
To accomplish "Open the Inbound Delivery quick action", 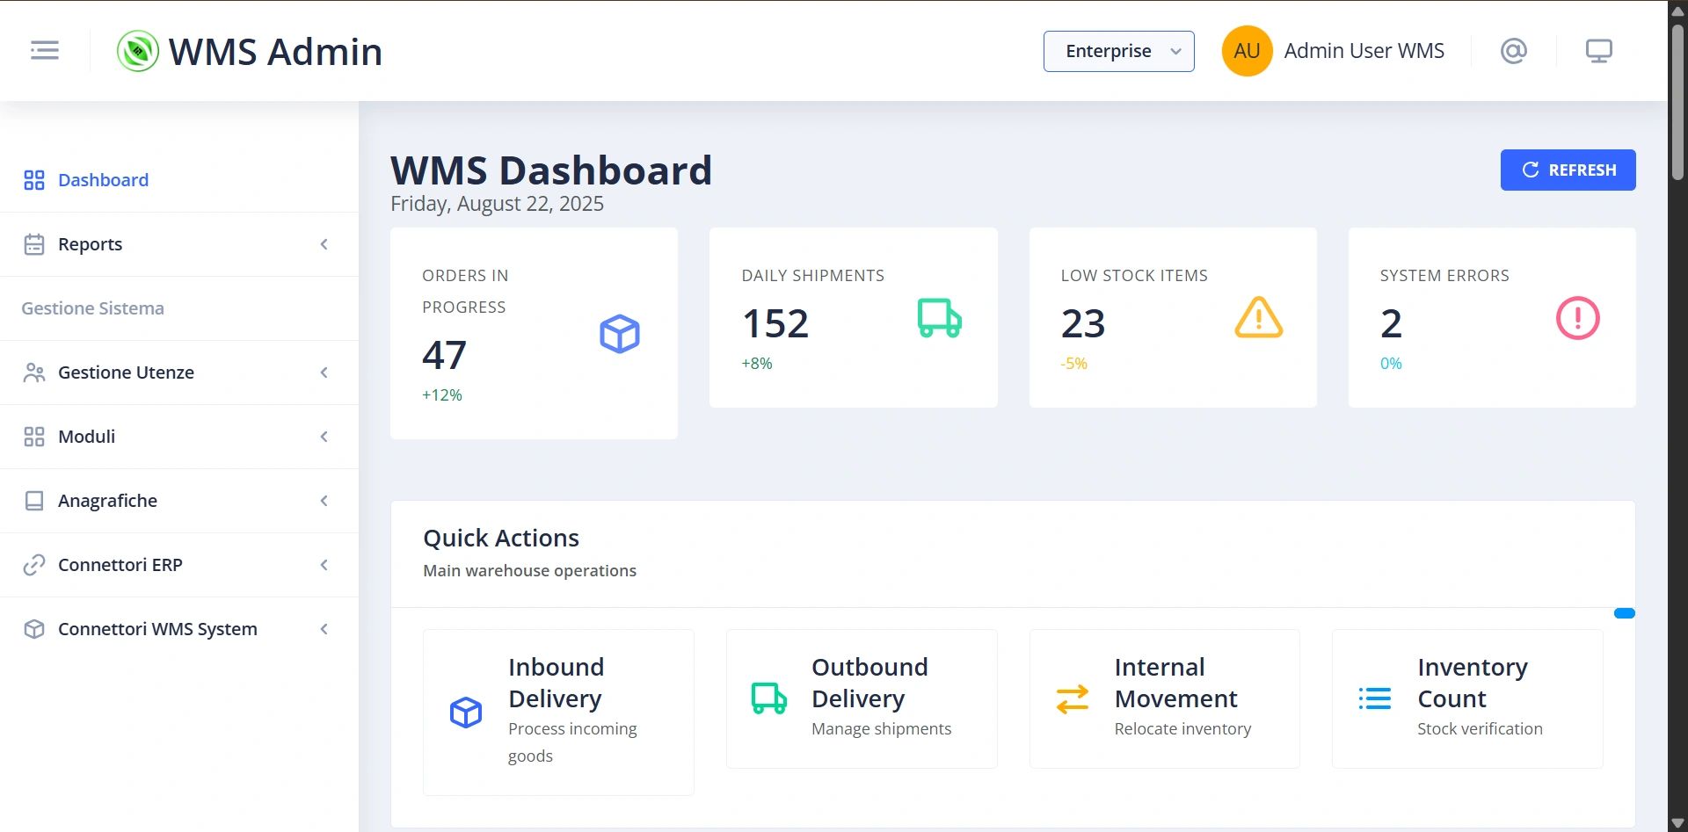I will tap(558, 711).
